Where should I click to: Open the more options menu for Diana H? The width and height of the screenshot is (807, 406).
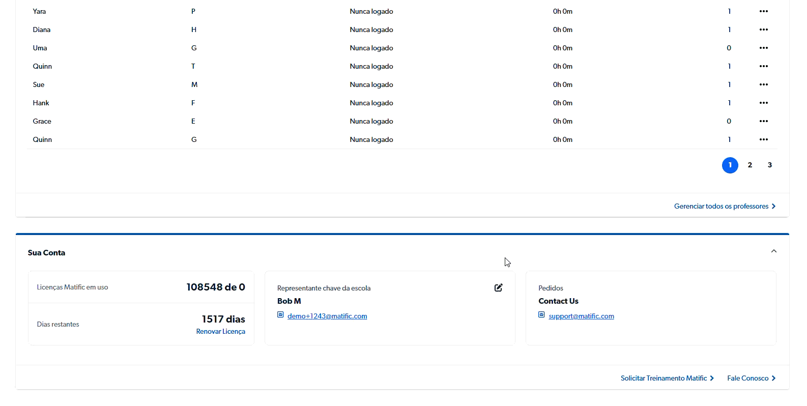coord(763,30)
